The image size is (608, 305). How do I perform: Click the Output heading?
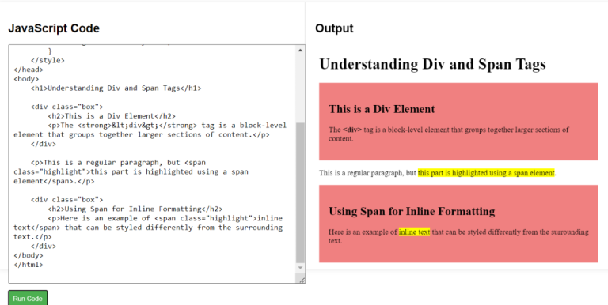click(x=334, y=28)
